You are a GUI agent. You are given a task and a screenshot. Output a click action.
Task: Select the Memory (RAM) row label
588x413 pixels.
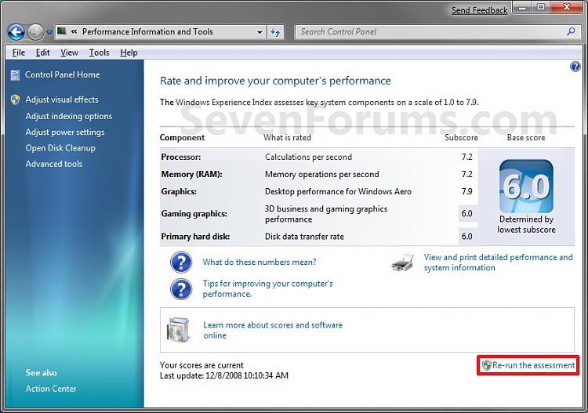click(191, 174)
